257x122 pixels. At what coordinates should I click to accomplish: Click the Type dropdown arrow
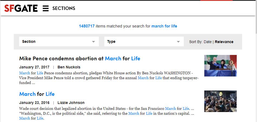coord(178,42)
